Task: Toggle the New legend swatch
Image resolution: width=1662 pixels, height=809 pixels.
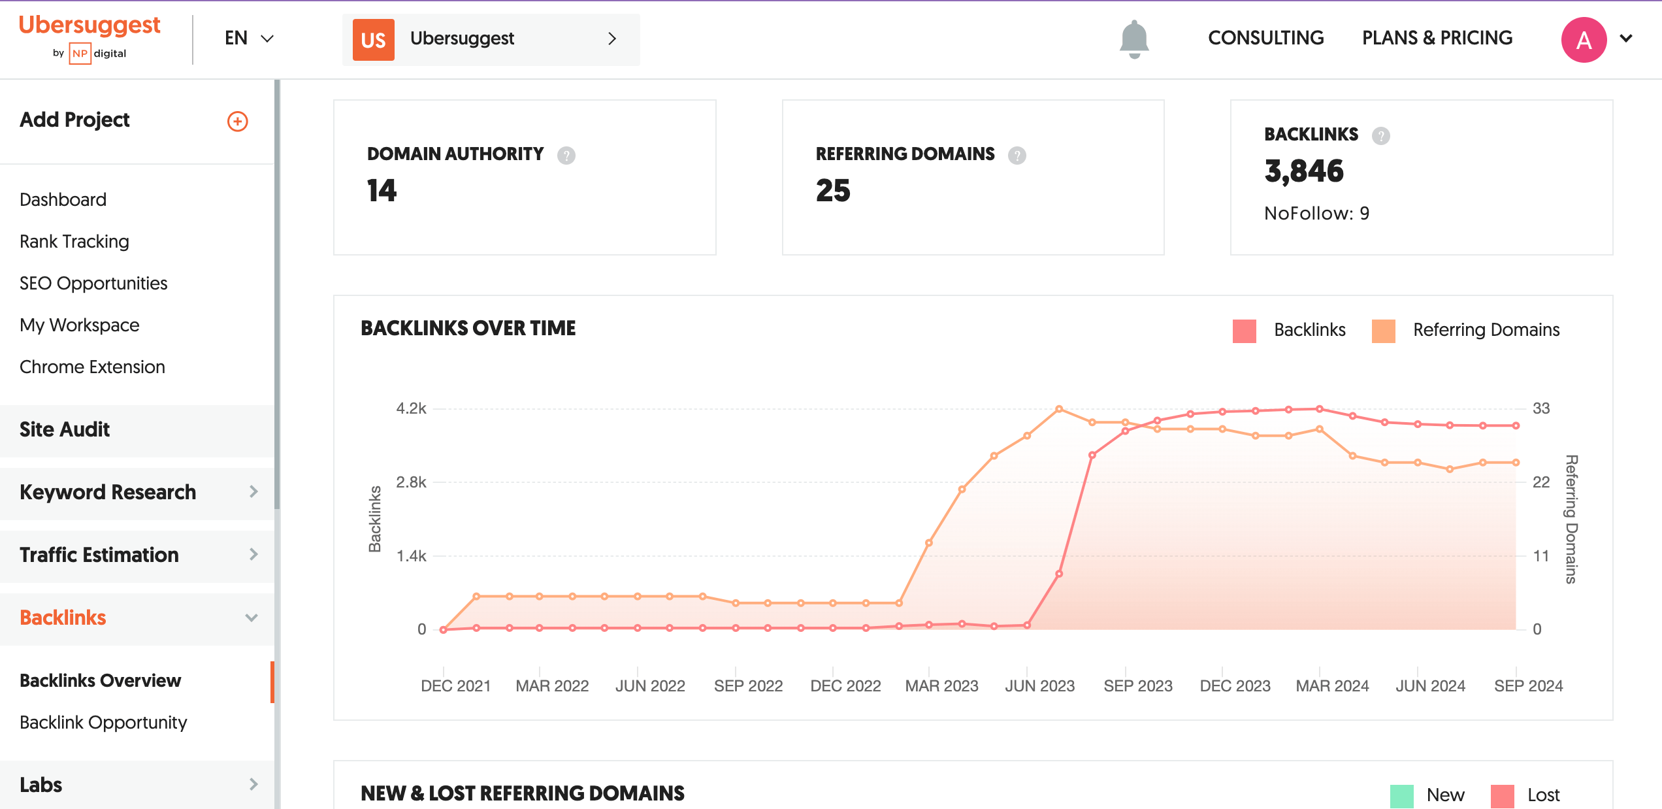Action: pos(1401,796)
